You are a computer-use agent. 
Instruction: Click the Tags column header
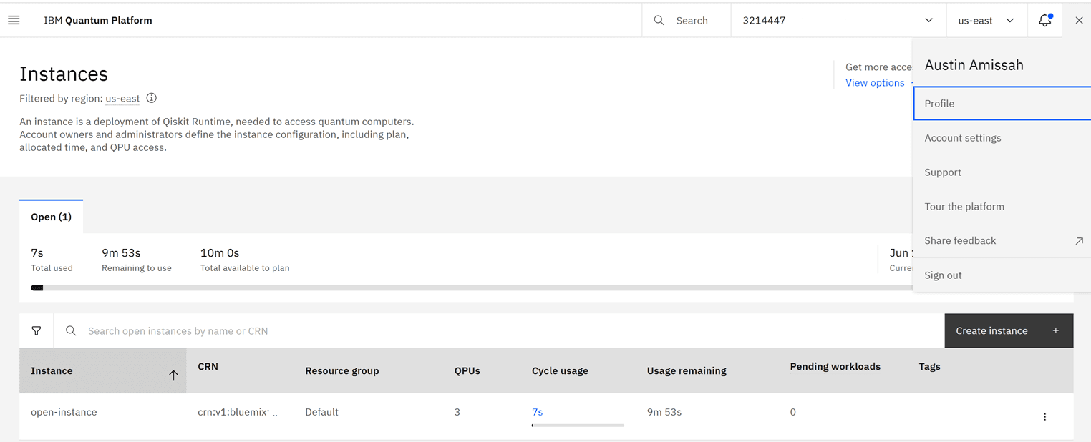tap(929, 367)
